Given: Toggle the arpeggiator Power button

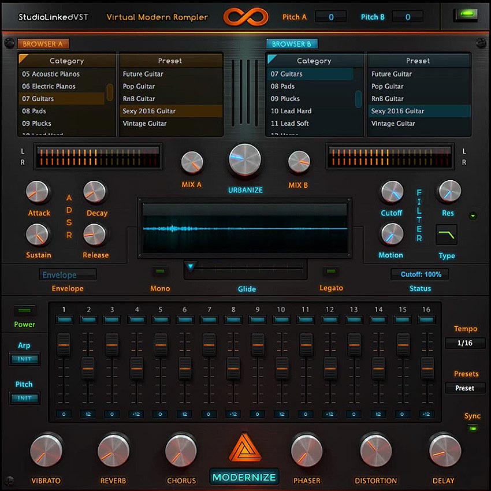Looking at the screenshot, I should point(25,311).
